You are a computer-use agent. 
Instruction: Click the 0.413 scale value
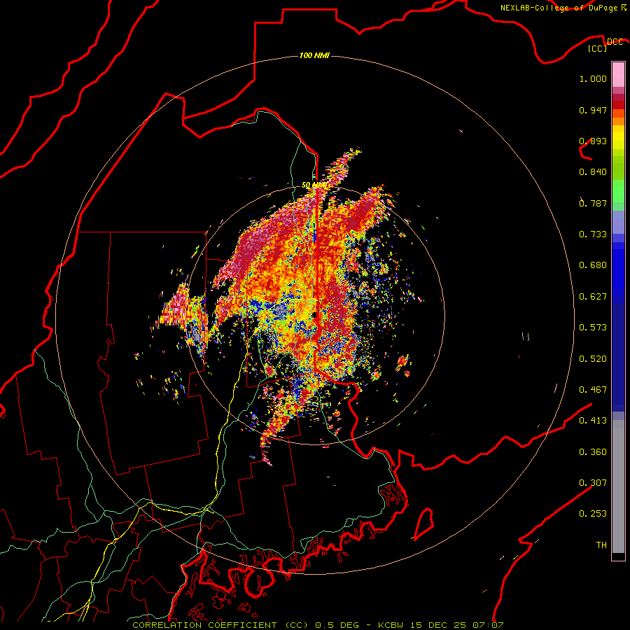click(x=593, y=421)
